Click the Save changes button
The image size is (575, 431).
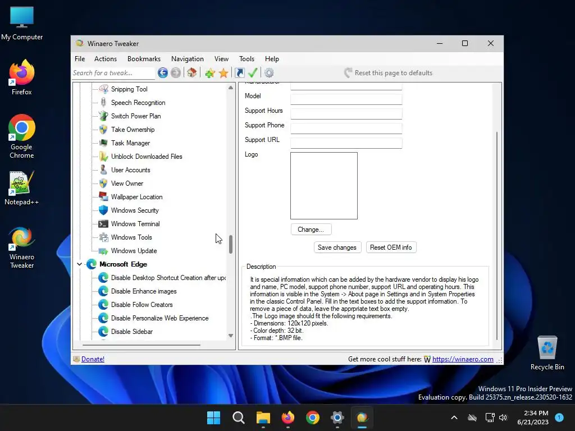[x=337, y=247]
